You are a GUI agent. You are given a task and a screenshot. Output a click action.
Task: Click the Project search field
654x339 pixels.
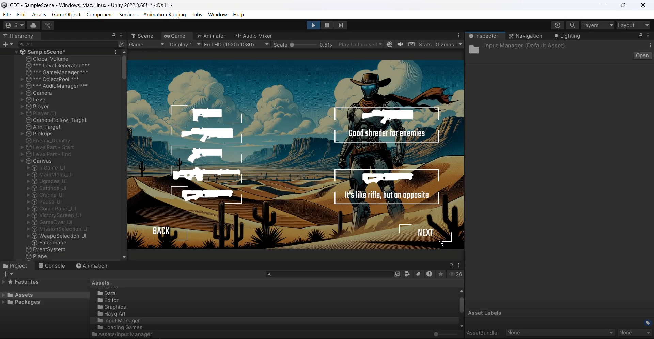(x=329, y=274)
